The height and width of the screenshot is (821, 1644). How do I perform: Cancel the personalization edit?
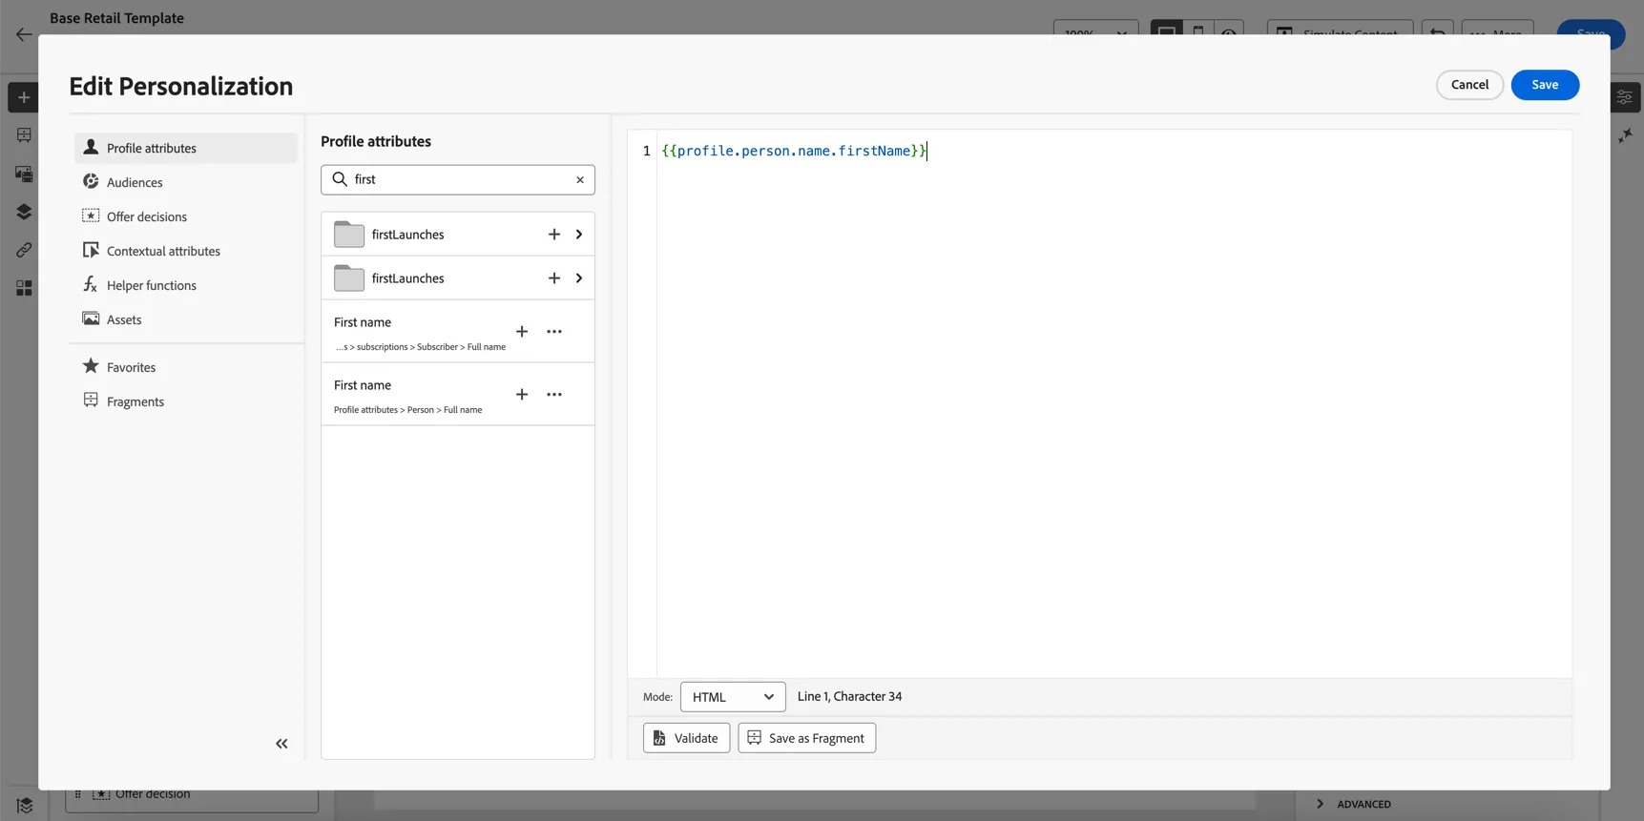tap(1469, 85)
